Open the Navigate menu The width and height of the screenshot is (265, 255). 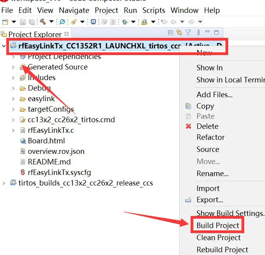[x=74, y=11]
